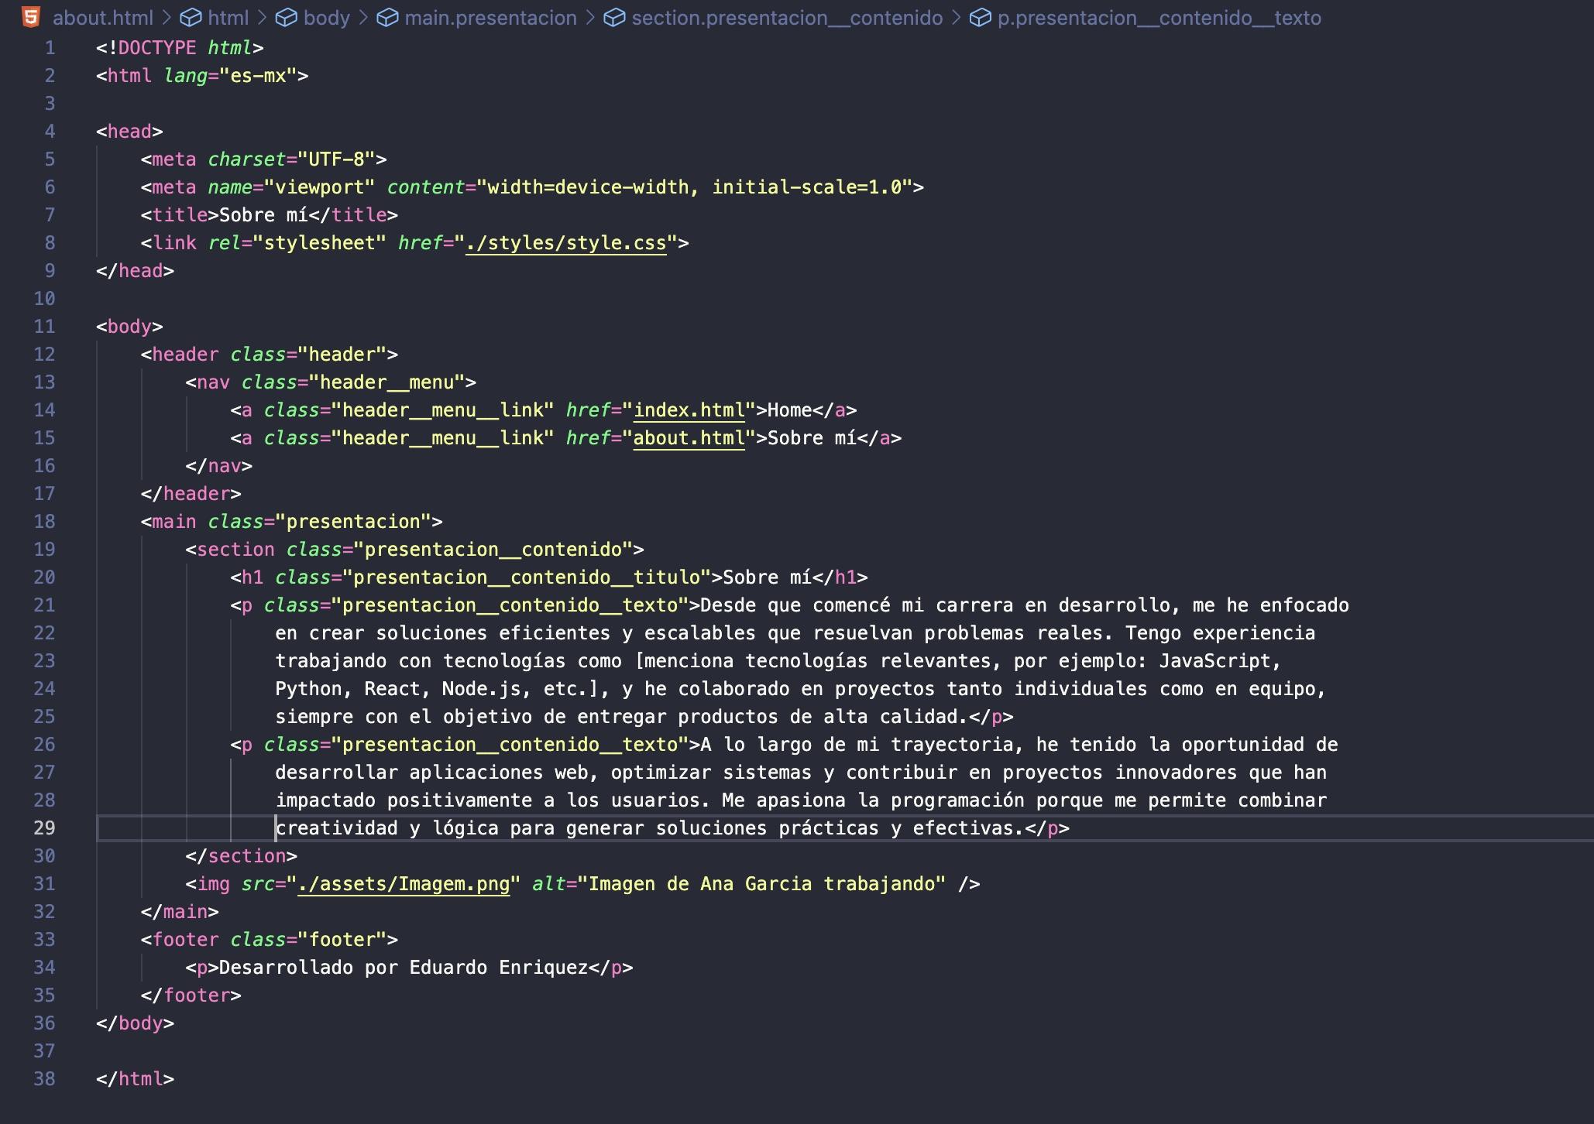Click the closing header tag
Screen dimensions: 1594x1124
point(191,494)
